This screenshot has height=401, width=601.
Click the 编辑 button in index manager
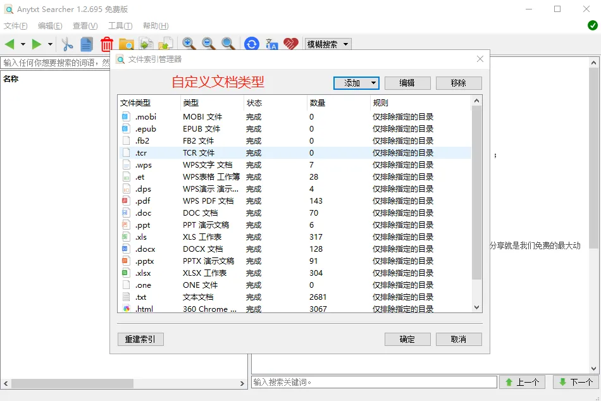407,83
